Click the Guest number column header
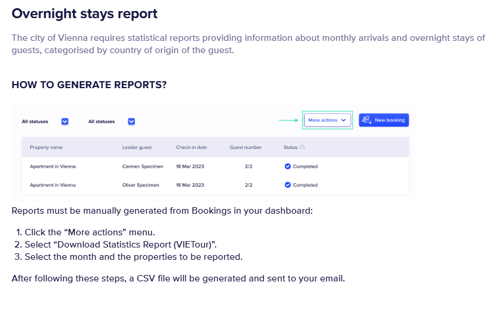 tap(246, 148)
